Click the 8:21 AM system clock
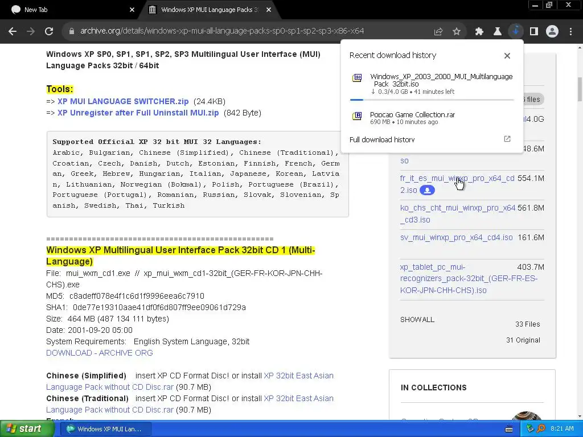The width and height of the screenshot is (583, 437). click(562, 429)
